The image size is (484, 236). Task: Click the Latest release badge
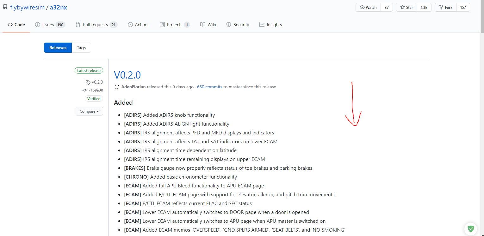pos(89,71)
